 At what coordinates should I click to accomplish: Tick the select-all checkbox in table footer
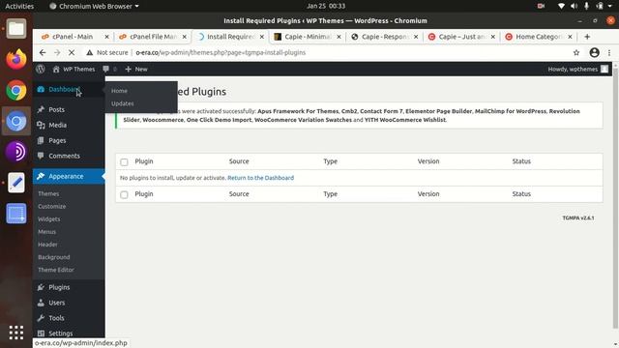click(x=124, y=195)
